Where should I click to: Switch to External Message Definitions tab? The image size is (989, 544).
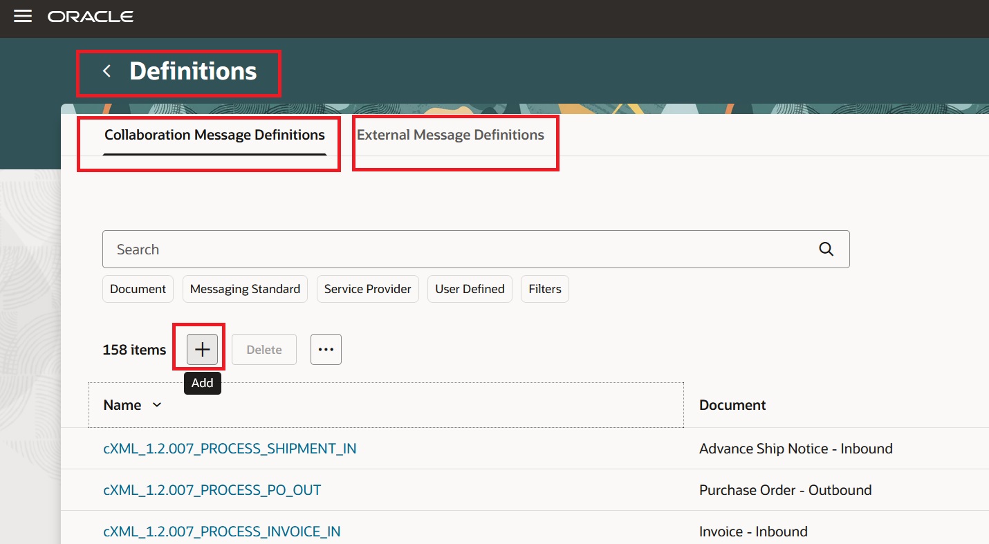(450, 135)
